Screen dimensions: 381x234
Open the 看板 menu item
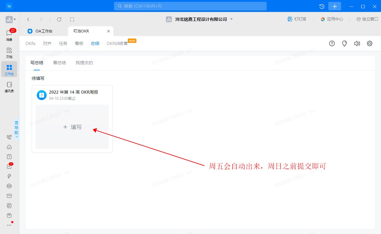(x=79, y=43)
